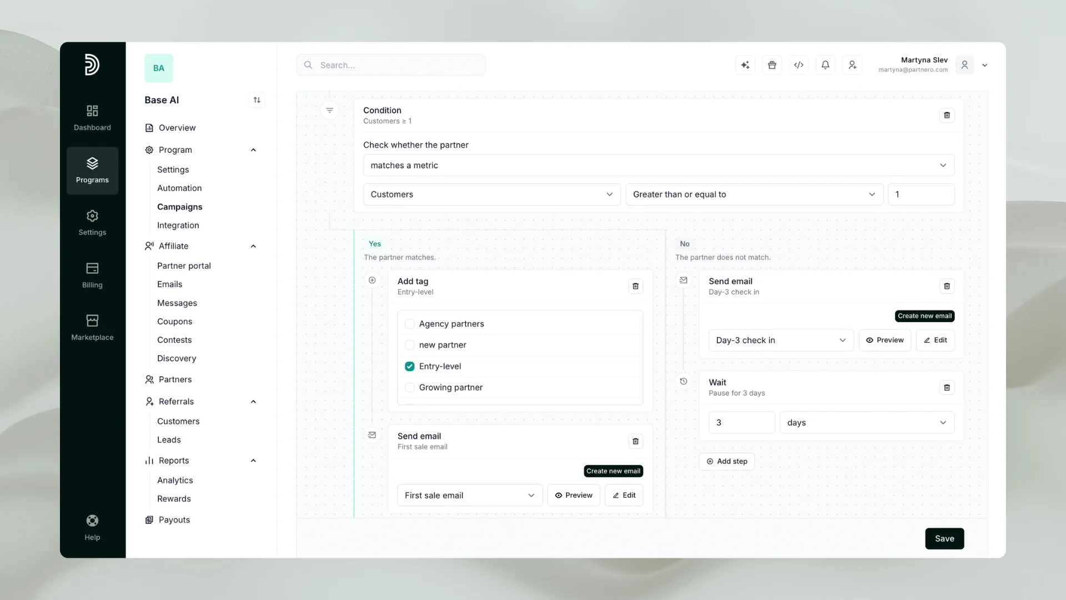Delete the Day-3 check in email step
Viewport: 1066px width, 600px height.
[947, 286]
